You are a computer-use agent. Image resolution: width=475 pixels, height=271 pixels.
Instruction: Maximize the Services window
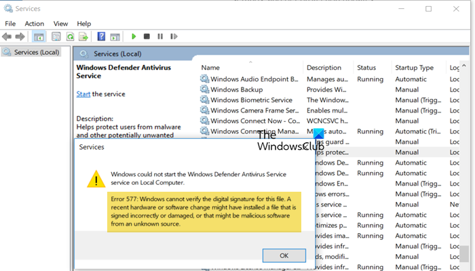[428, 9]
